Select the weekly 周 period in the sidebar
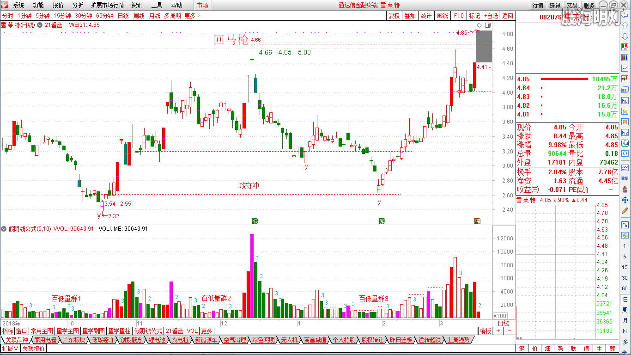The image size is (631, 355). coord(625,310)
